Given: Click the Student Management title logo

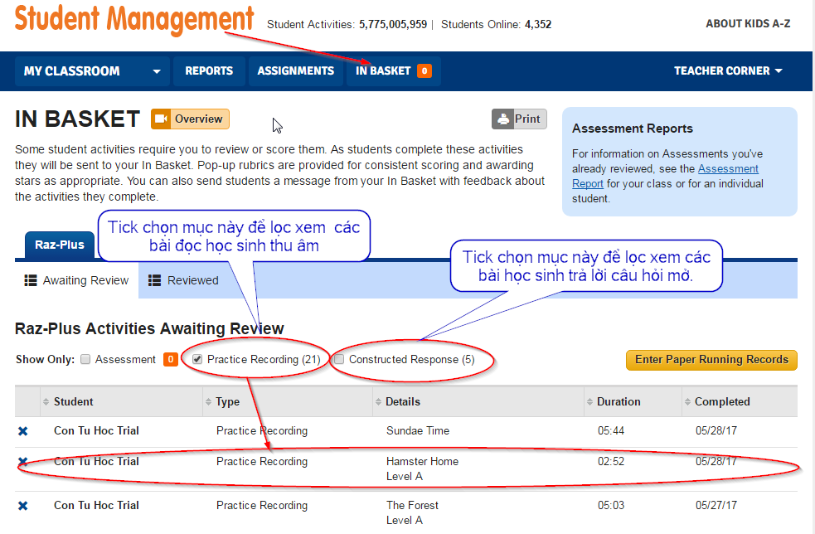Looking at the screenshot, I should coord(134,19).
